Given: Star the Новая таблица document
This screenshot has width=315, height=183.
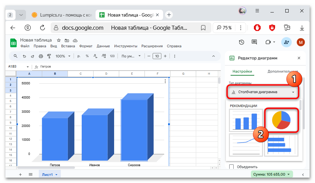Looking at the screenshot, I should (x=59, y=40).
